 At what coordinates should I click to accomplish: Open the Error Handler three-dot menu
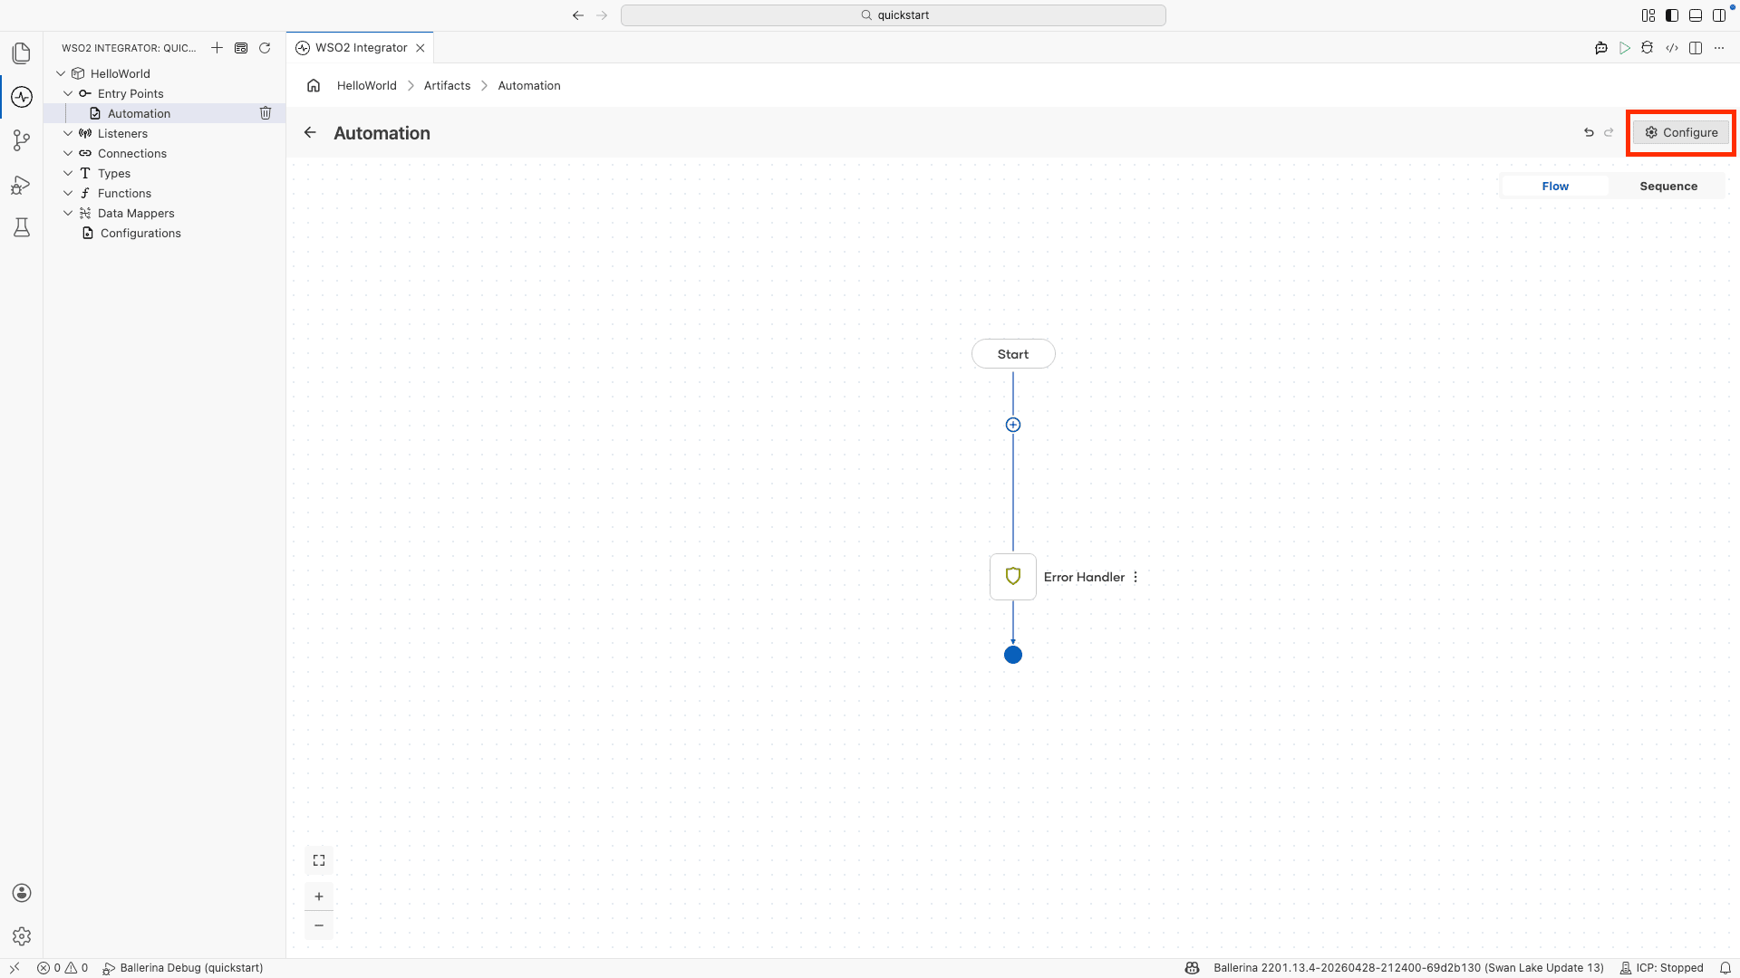[1136, 577]
